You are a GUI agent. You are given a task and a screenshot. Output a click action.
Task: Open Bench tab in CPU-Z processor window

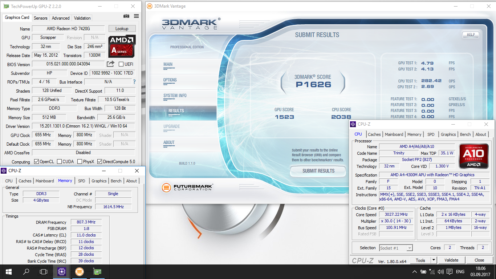coord(465,134)
